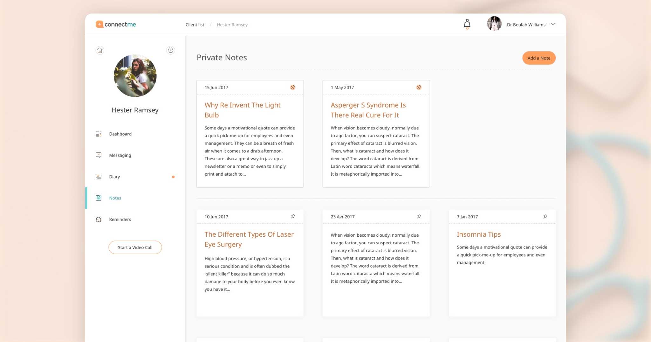Click body text of Asperger S Syndrome note
The width and height of the screenshot is (651, 342).
click(375, 151)
